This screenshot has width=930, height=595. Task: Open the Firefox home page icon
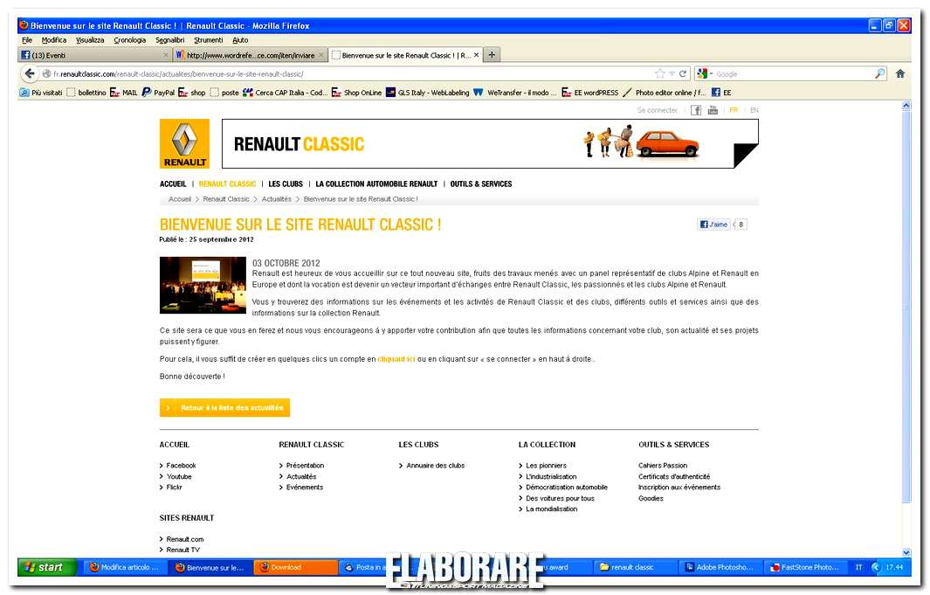[x=899, y=73]
